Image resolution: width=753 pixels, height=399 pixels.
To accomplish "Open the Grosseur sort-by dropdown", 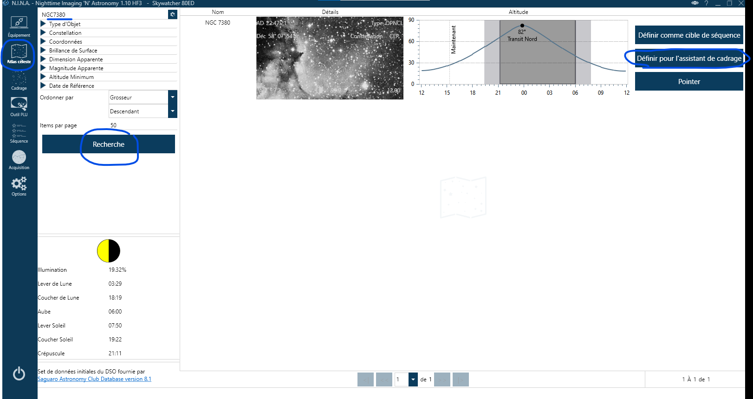I will [143, 98].
